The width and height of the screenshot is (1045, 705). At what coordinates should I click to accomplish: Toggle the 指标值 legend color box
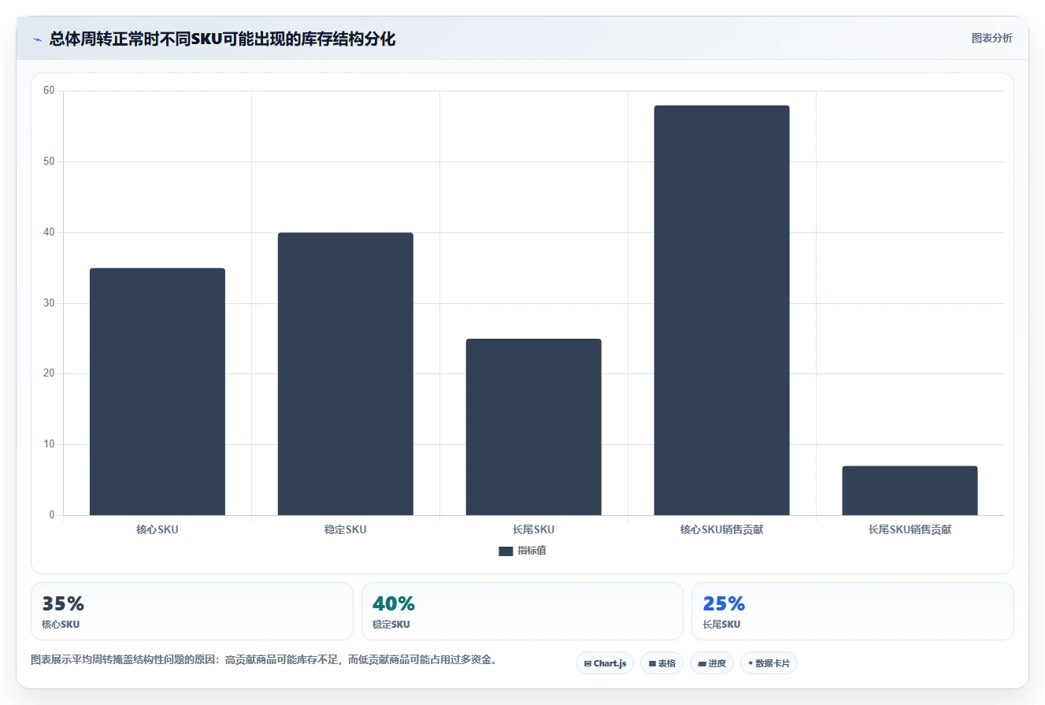tap(506, 551)
